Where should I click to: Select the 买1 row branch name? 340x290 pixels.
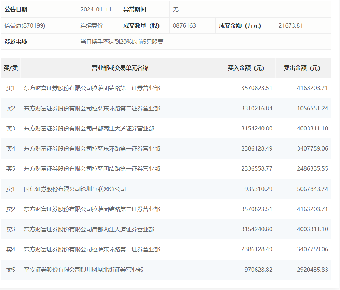[x=92, y=88]
